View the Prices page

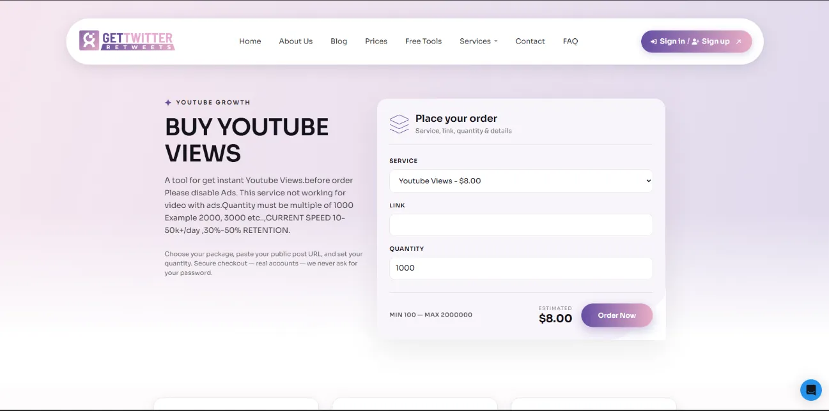[376, 41]
